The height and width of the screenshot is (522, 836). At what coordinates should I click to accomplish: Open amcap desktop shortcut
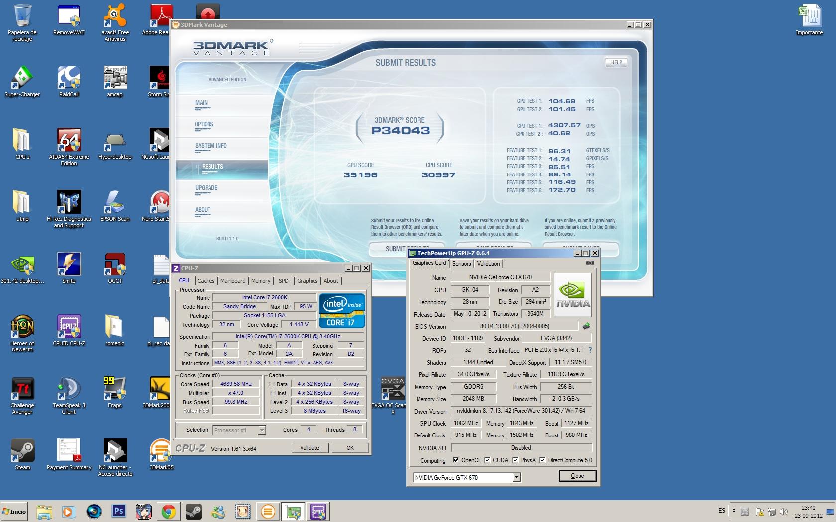click(x=115, y=82)
